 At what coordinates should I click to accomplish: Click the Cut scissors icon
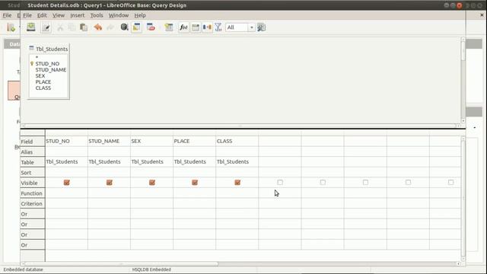(60, 27)
